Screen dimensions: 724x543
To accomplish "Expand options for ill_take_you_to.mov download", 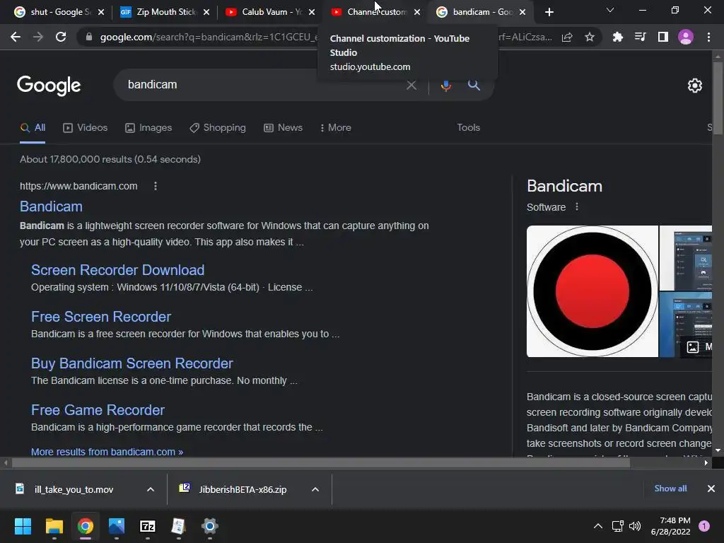I will coord(151,489).
